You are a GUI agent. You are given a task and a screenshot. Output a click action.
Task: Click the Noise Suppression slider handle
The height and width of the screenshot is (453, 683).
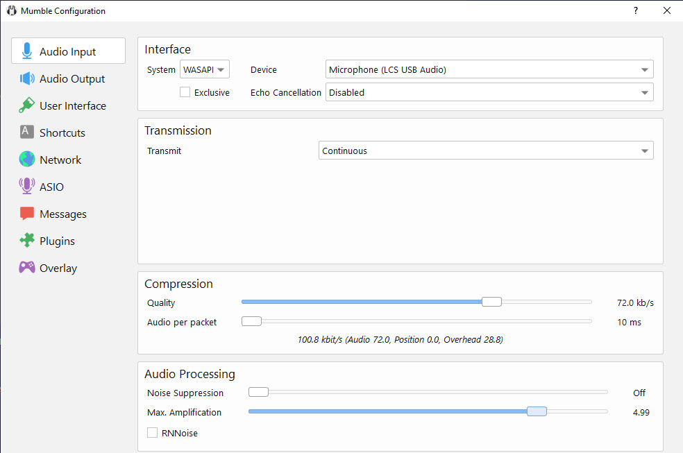258,392
